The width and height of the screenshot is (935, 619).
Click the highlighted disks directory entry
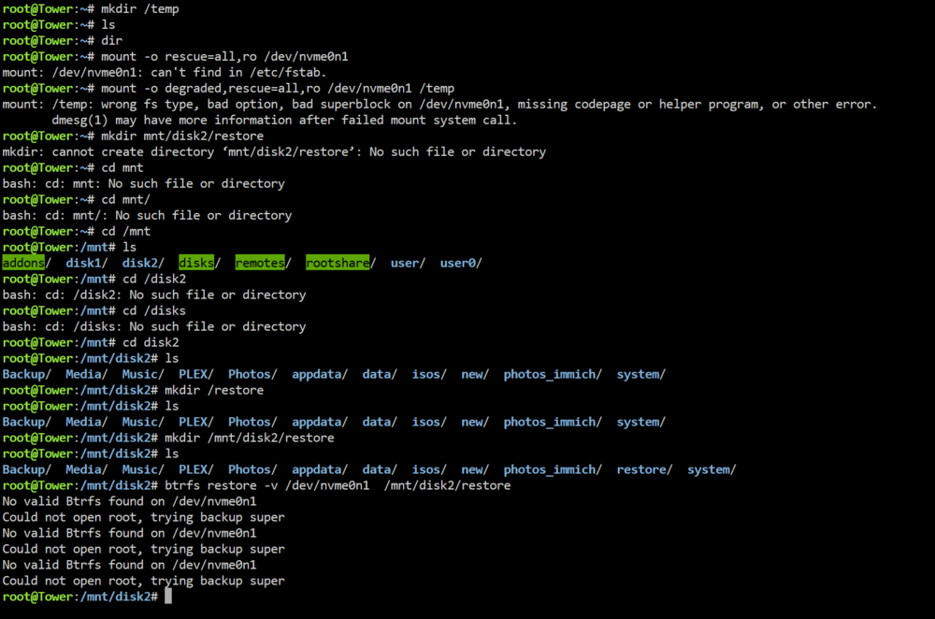pos(196,263)
